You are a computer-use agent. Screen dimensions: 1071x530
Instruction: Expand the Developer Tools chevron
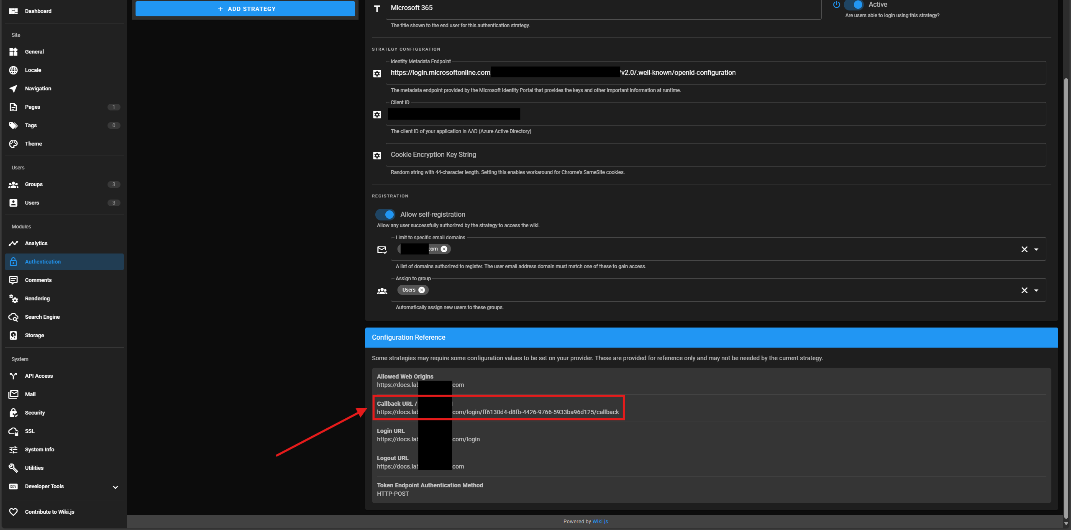point(115,487)
